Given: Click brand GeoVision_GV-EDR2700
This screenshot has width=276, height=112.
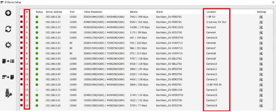Looking at the screenshot, I should pyautogui.click(x=169, y=80).
